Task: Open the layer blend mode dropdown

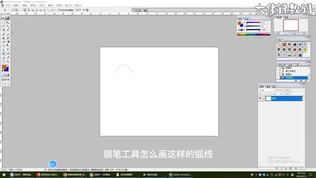Action: point(266,90)
